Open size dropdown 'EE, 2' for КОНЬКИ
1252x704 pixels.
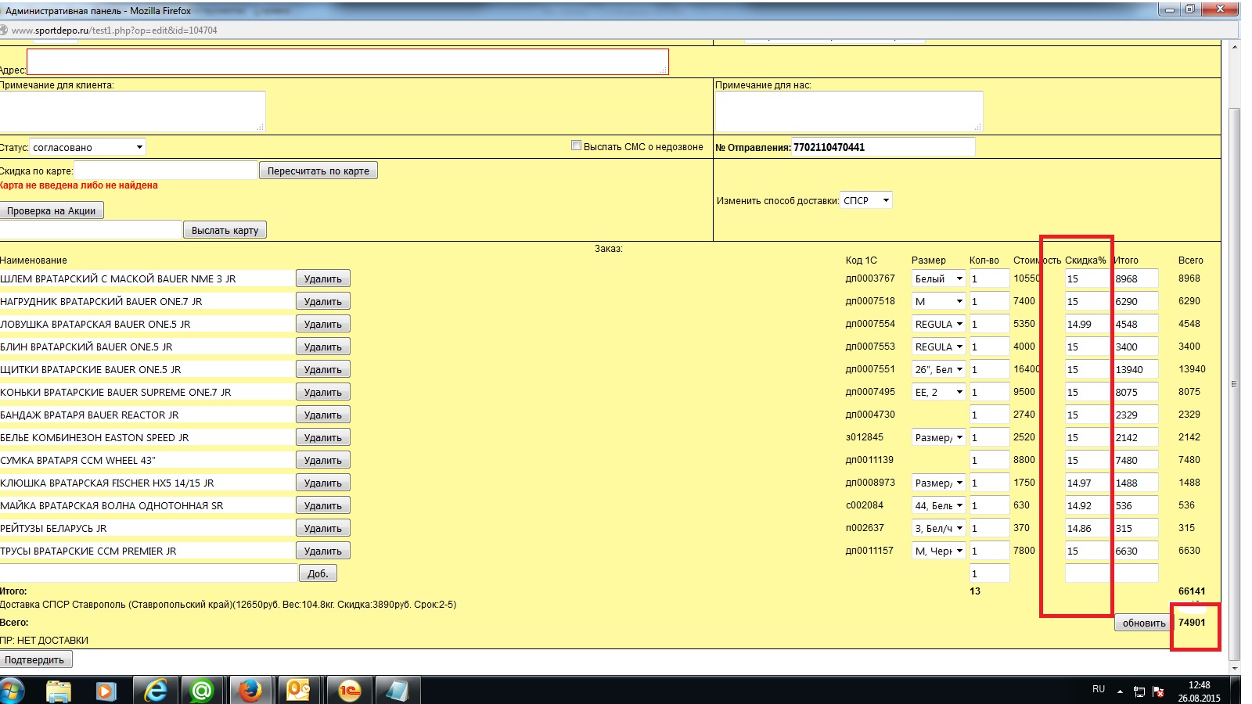938,392
